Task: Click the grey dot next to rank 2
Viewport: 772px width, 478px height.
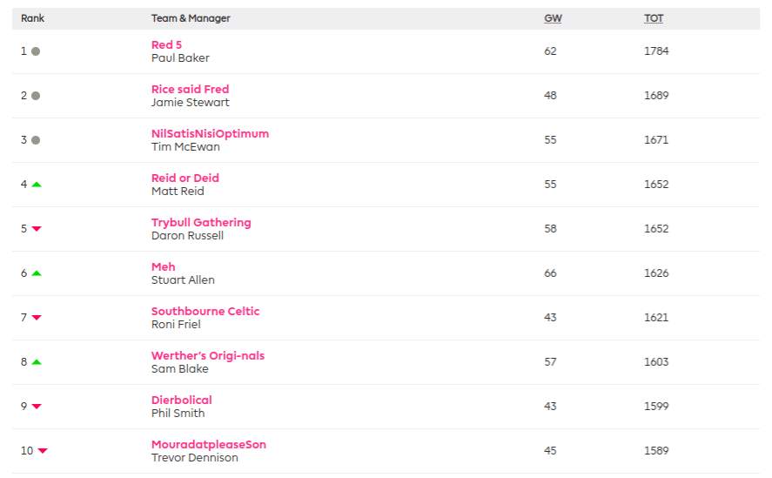Action: point(36,96)
